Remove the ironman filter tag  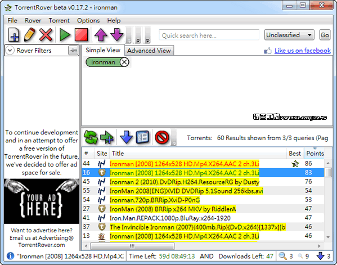tap(124, 62)
